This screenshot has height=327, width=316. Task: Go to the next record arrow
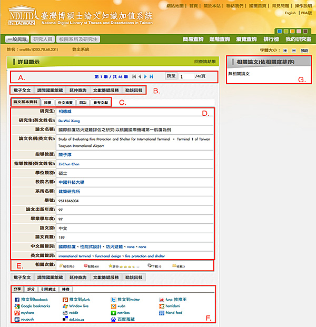click(x=145, y=76)
